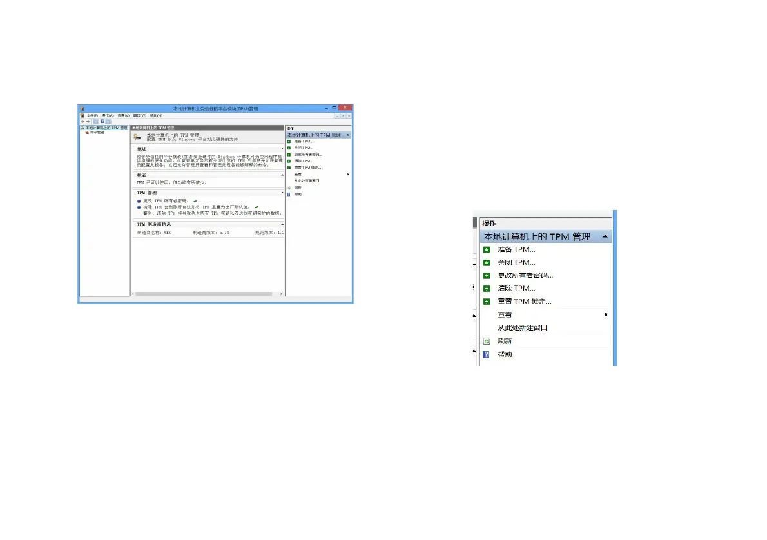Click 重置 TPM 锁定... in the enlarged panel
Image resolution: width=767 pixels, height=540 pixels.
pyautogui.click(x=524, y=302)
